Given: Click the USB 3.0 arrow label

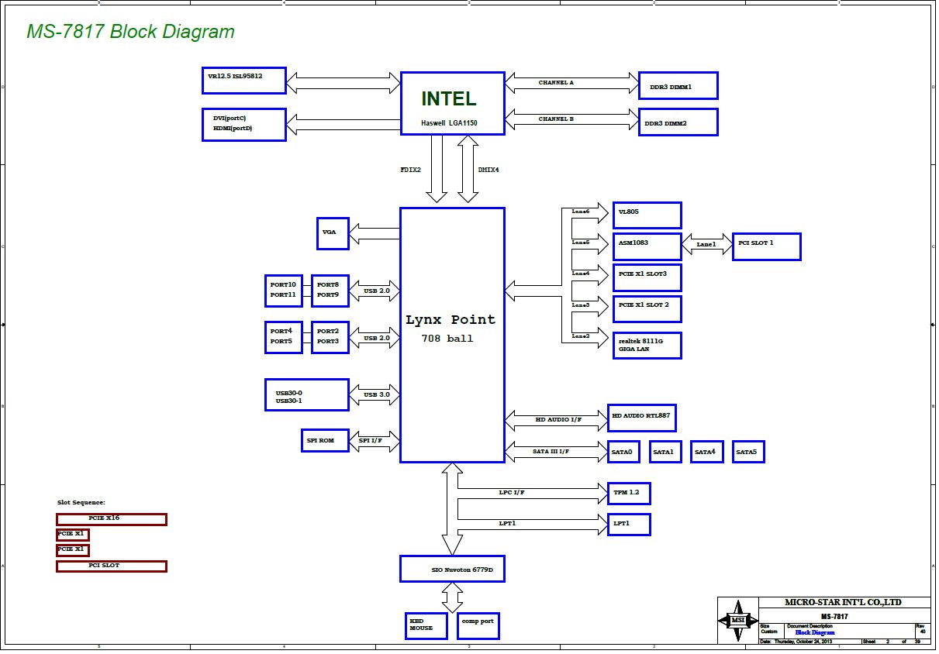Looking at the screenshot, I should click(x=377, y=395).
